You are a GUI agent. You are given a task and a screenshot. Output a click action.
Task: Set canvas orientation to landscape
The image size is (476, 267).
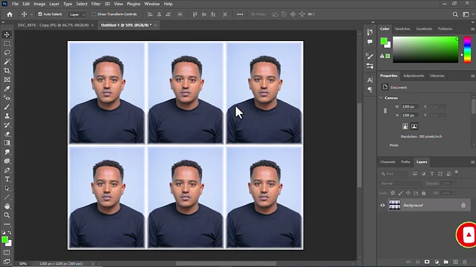414,126
